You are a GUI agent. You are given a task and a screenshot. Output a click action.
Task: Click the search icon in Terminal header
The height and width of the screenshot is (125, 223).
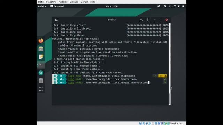[141, 20]
